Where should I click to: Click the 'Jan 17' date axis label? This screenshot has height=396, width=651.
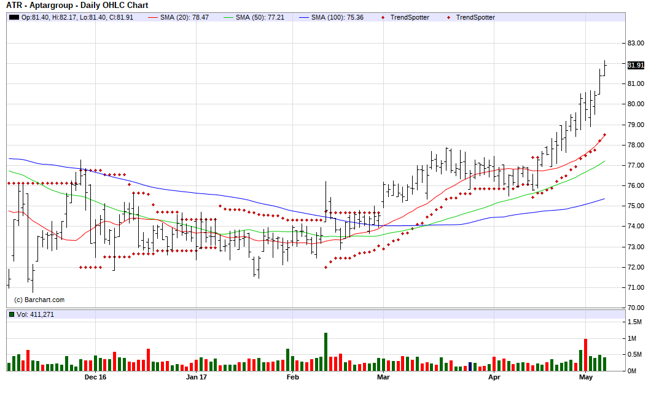(197, 377)
